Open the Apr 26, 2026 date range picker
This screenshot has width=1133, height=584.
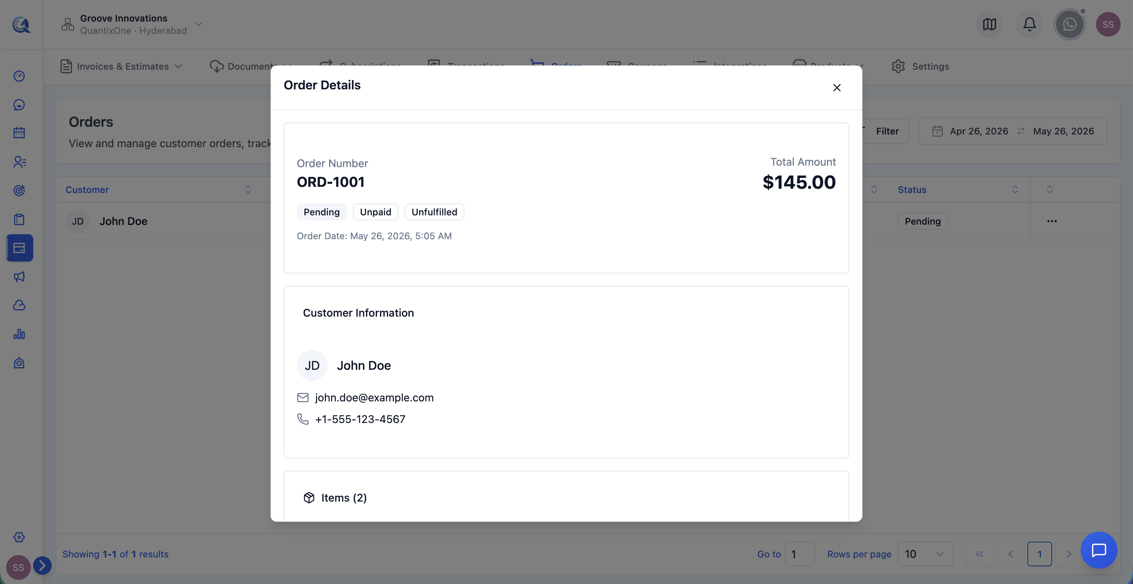(1012, 131)
